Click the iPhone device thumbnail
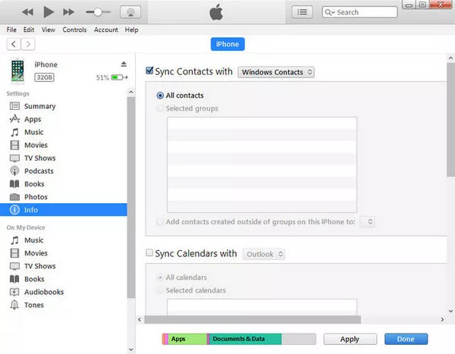 tap(17, 70)
